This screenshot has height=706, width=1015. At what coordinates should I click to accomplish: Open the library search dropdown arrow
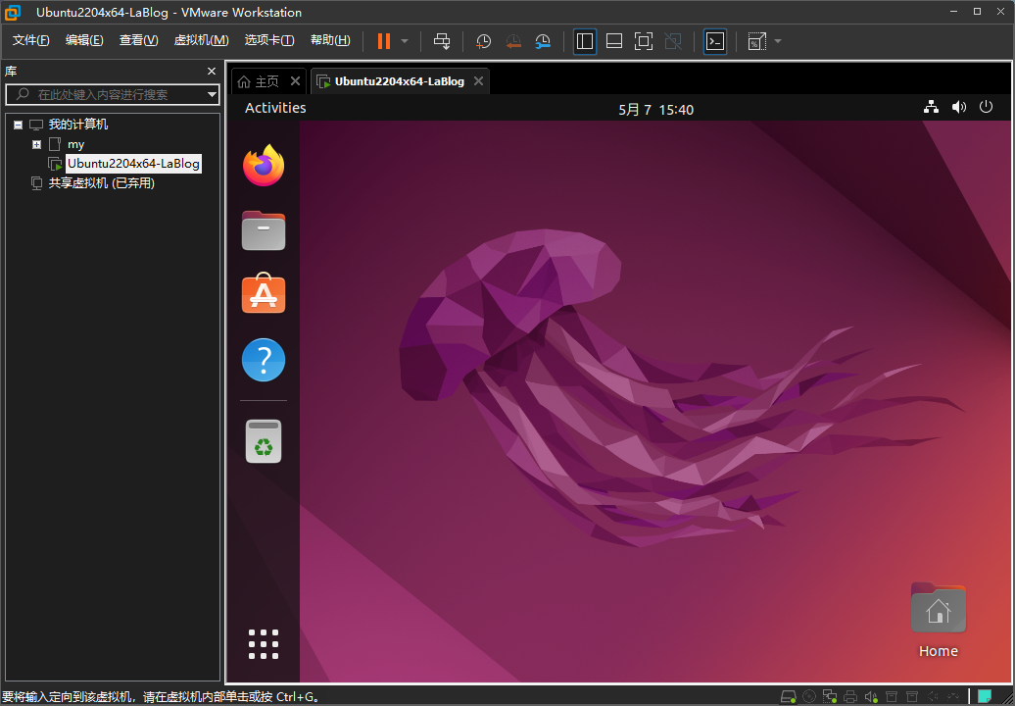tap(212, 94)
